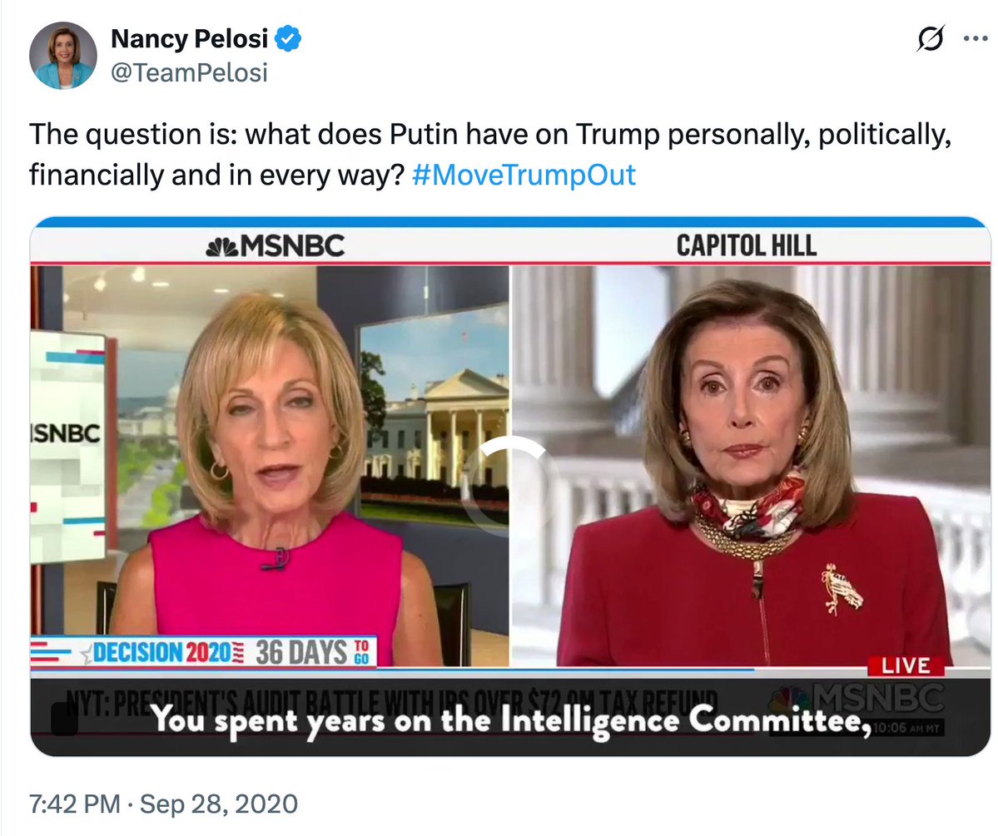
Task: Open the 7:42 PM Sep 28, 2020 timestamp
Action: point(162,804)
